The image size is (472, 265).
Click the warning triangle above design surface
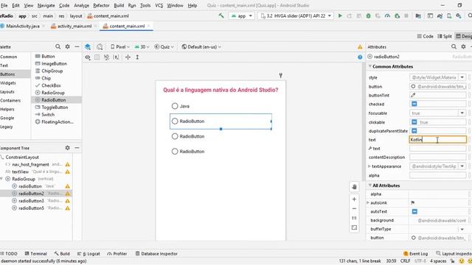[x=360, y=47]
